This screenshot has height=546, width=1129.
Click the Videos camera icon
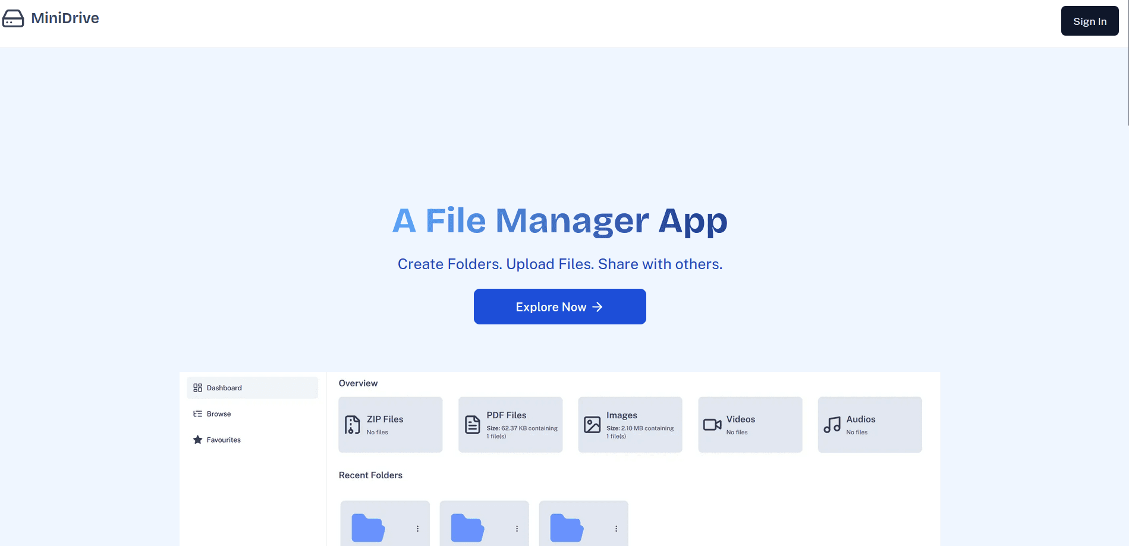click(712, 425)
